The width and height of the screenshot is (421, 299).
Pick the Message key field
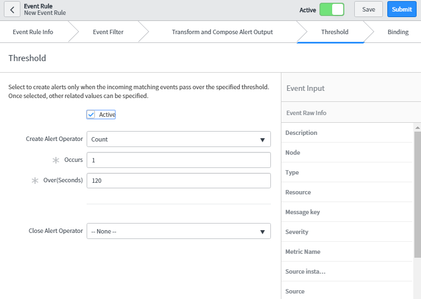[x=302, y=212]
